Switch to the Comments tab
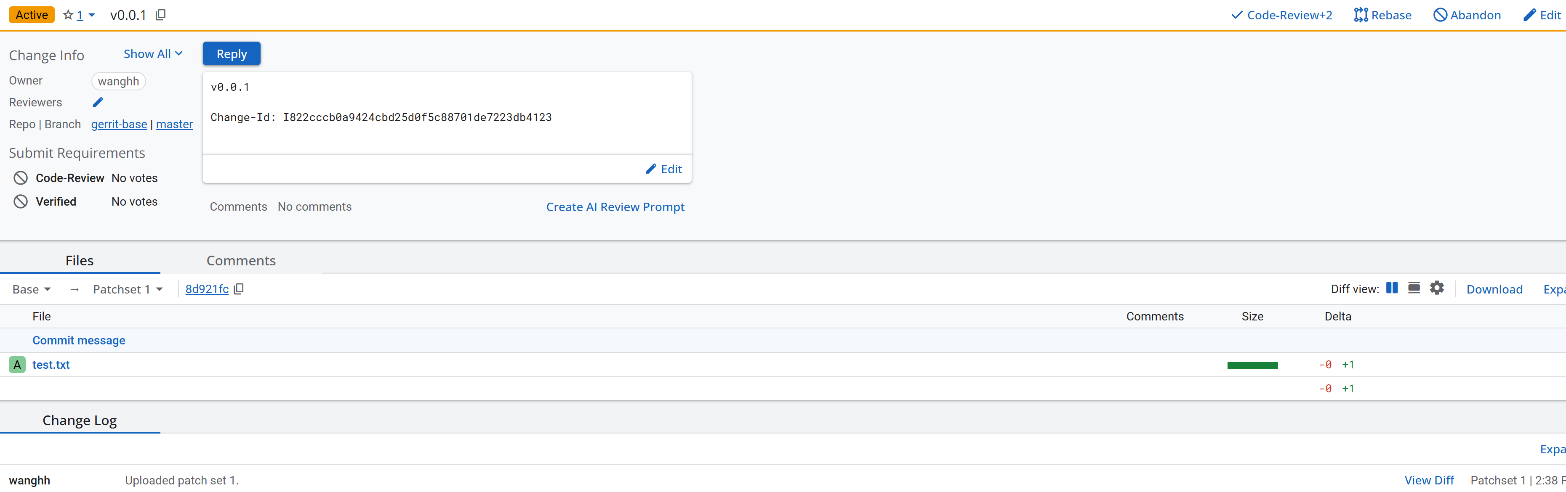Viewport: 1566px width, 492px height. 241,261
